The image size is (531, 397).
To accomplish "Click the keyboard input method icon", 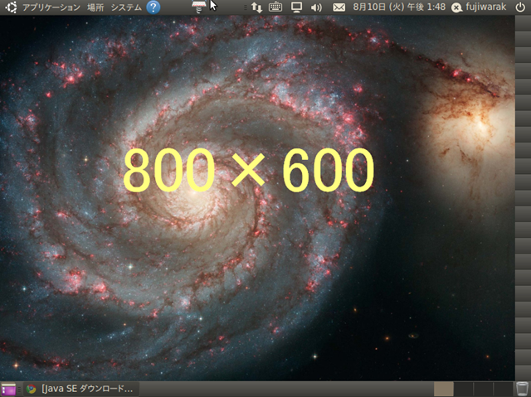I will click(275, 7).
